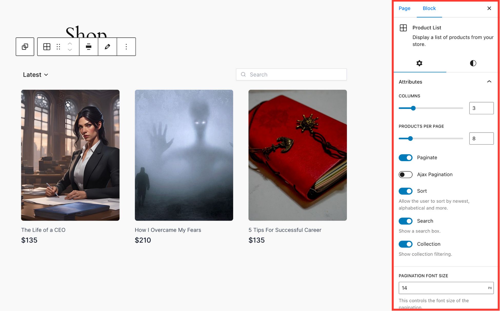Toggle the Ajax Pagination switch off

(x=405, y=174)
